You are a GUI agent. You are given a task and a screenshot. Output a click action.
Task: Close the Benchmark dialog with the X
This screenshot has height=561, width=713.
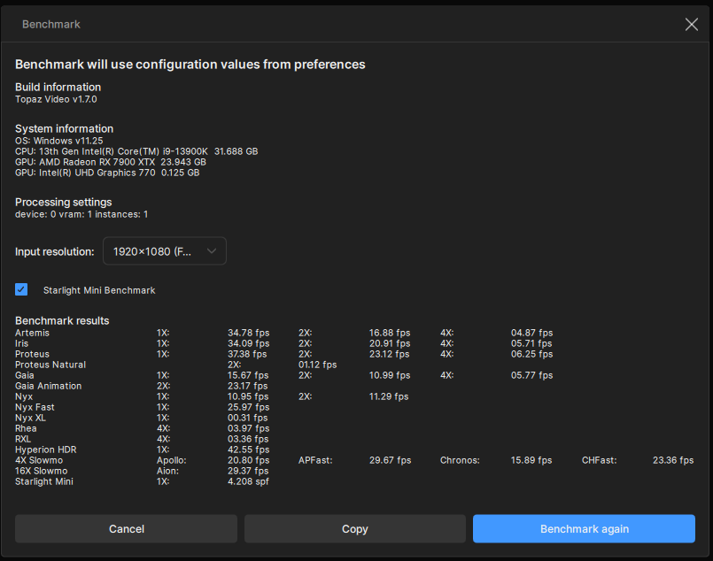[691, 25]
